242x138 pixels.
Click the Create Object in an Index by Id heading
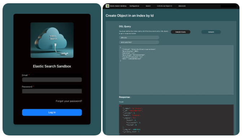pyautogui.click(x=130, y=16)
